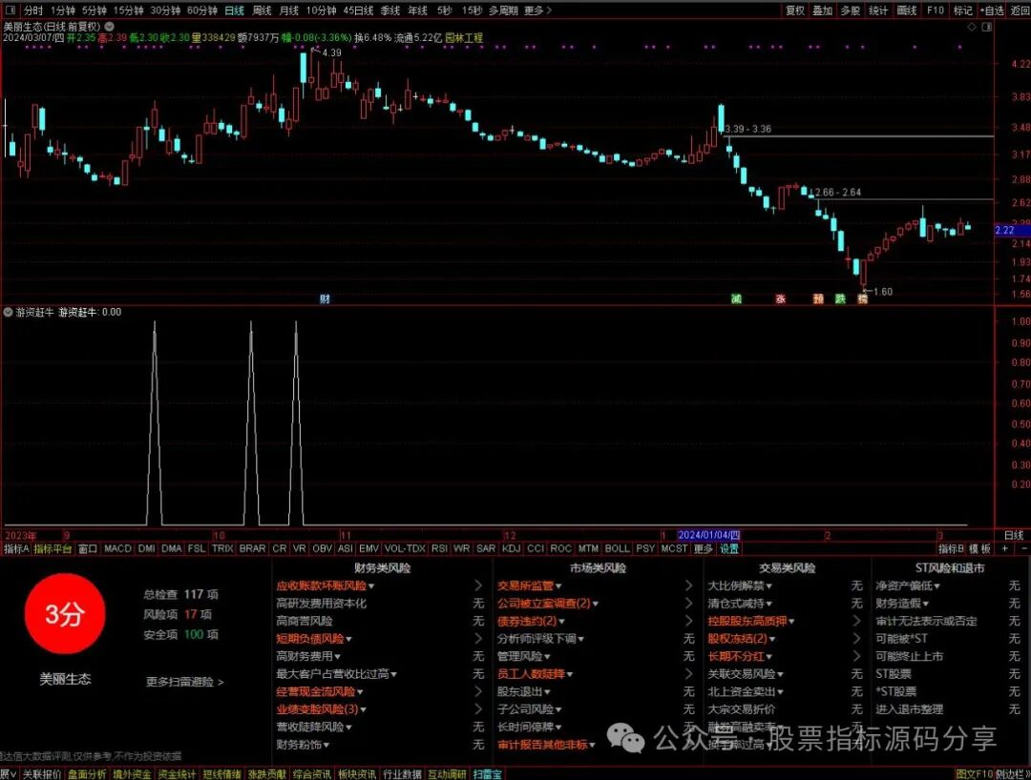Open the 综合资讯 bottom tab
The height and width of the screenshot is (780, 1031).
[x=311, y=774]
